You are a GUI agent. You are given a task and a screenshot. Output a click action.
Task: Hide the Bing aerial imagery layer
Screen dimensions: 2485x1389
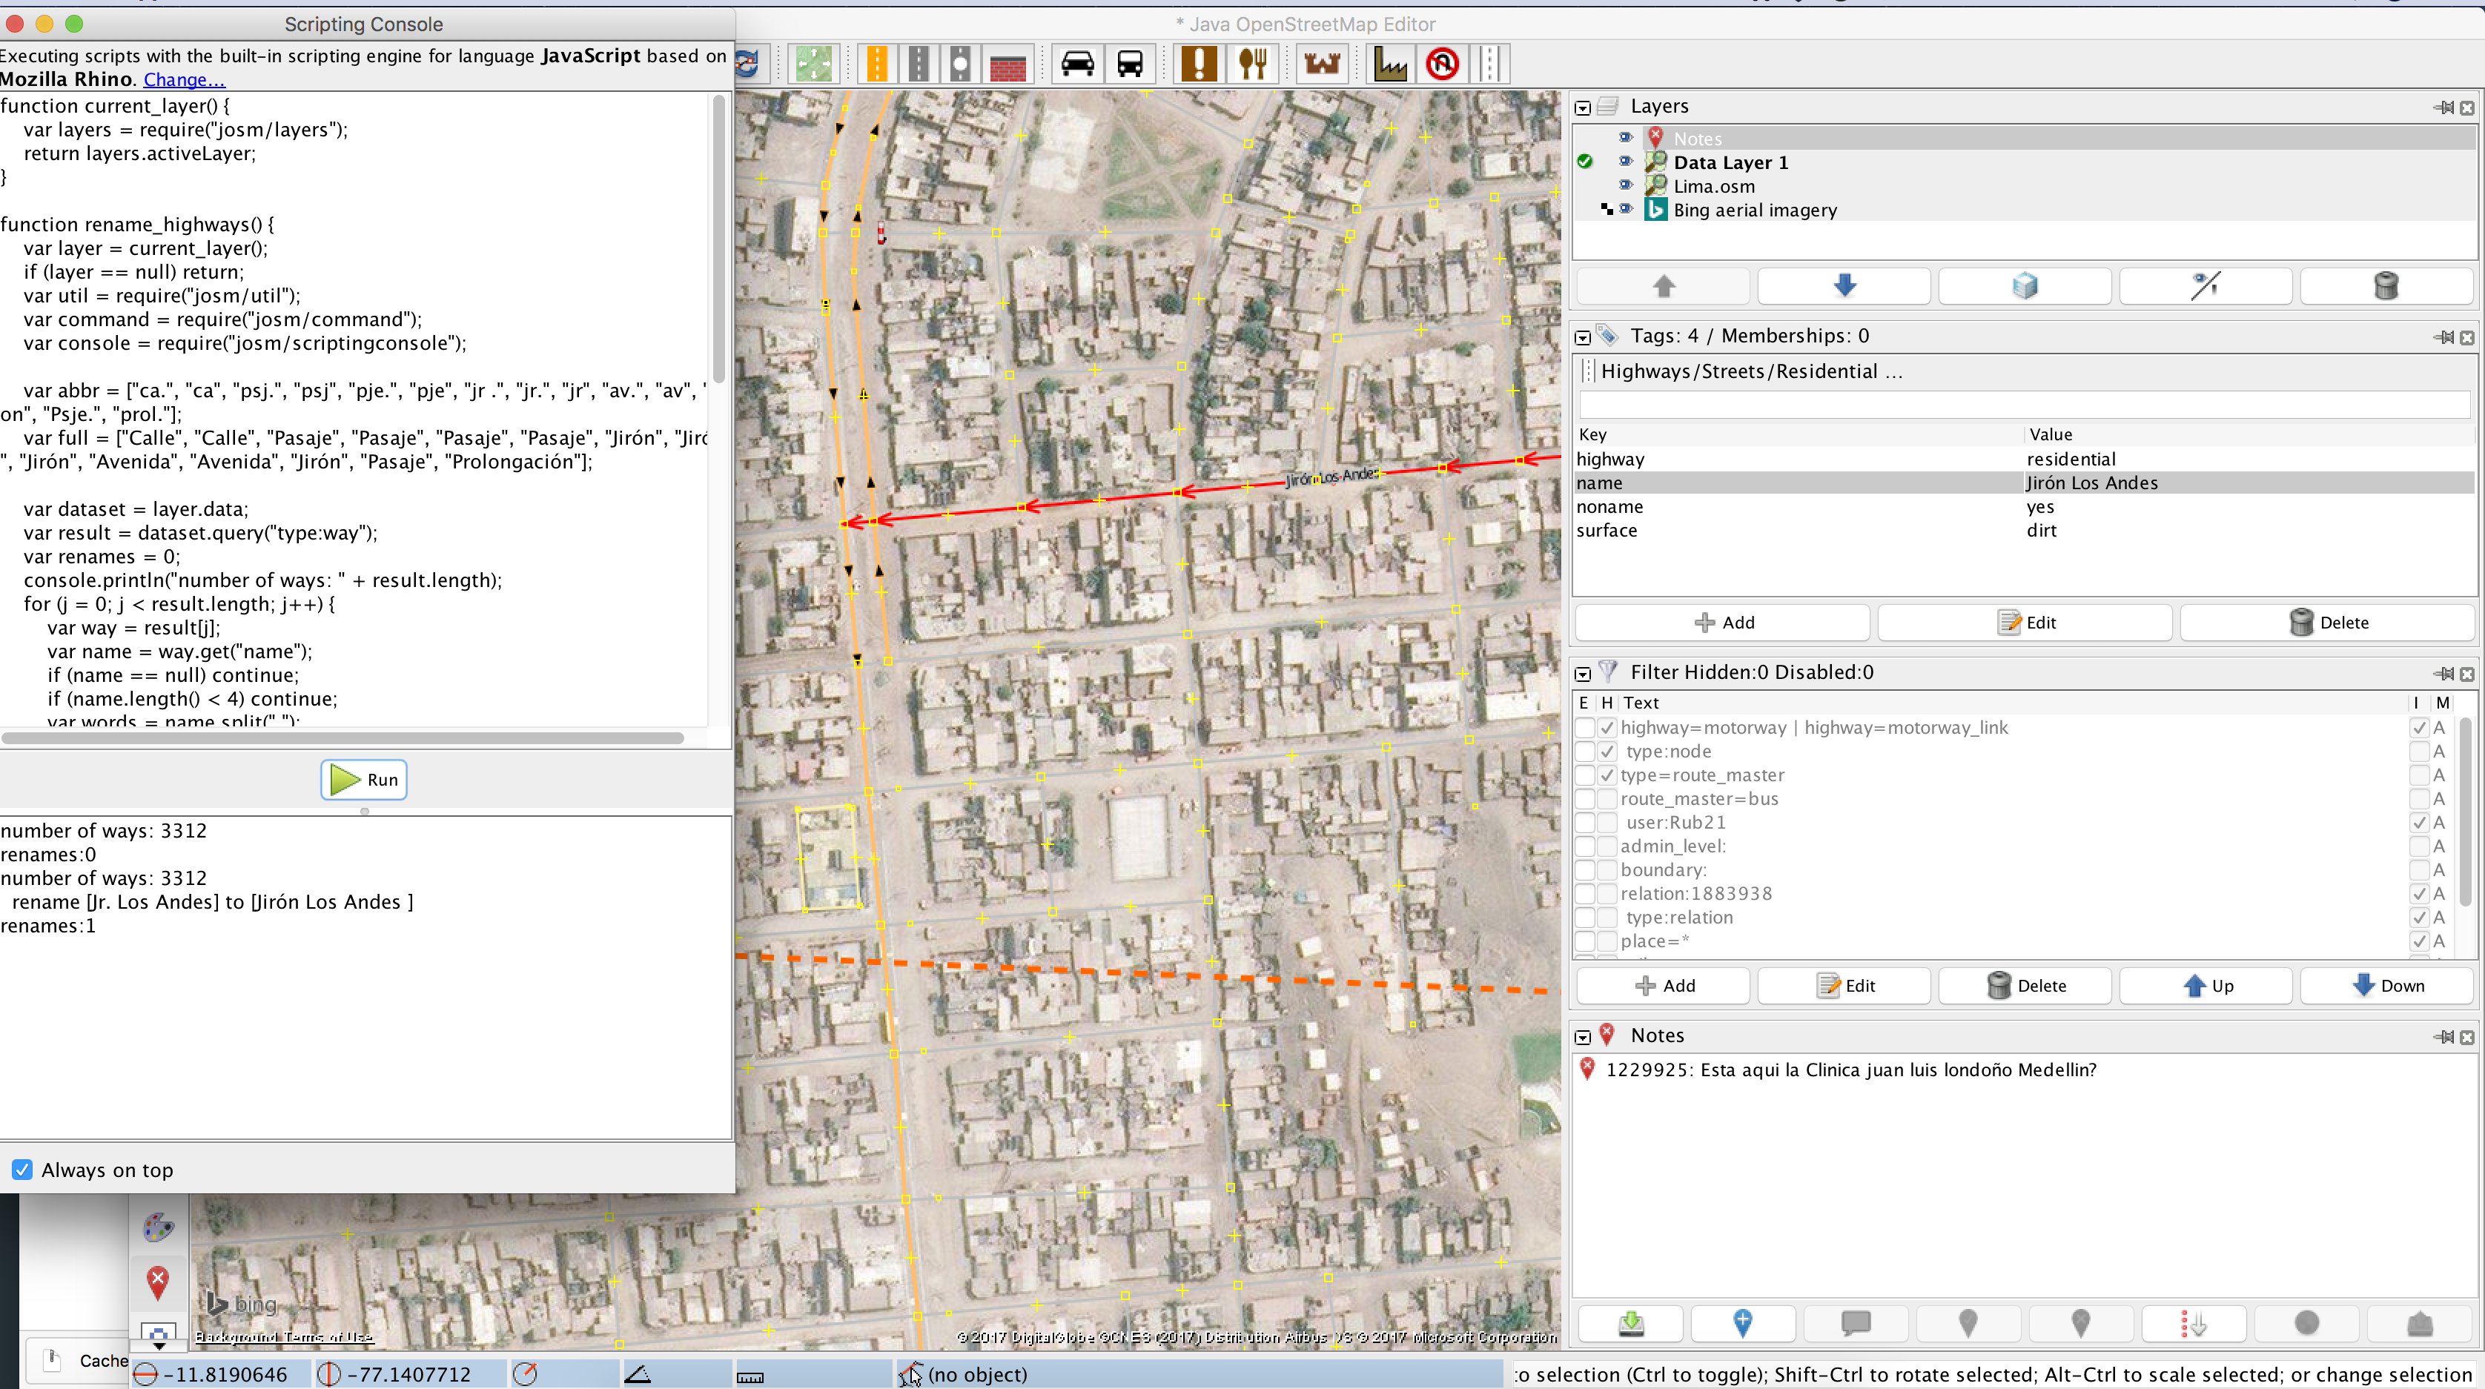pyautogui.click(x=1627, y=209)
